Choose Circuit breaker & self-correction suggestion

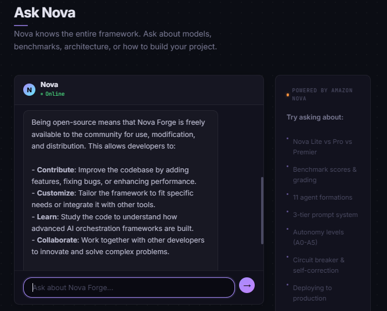(x=319, y=265)
